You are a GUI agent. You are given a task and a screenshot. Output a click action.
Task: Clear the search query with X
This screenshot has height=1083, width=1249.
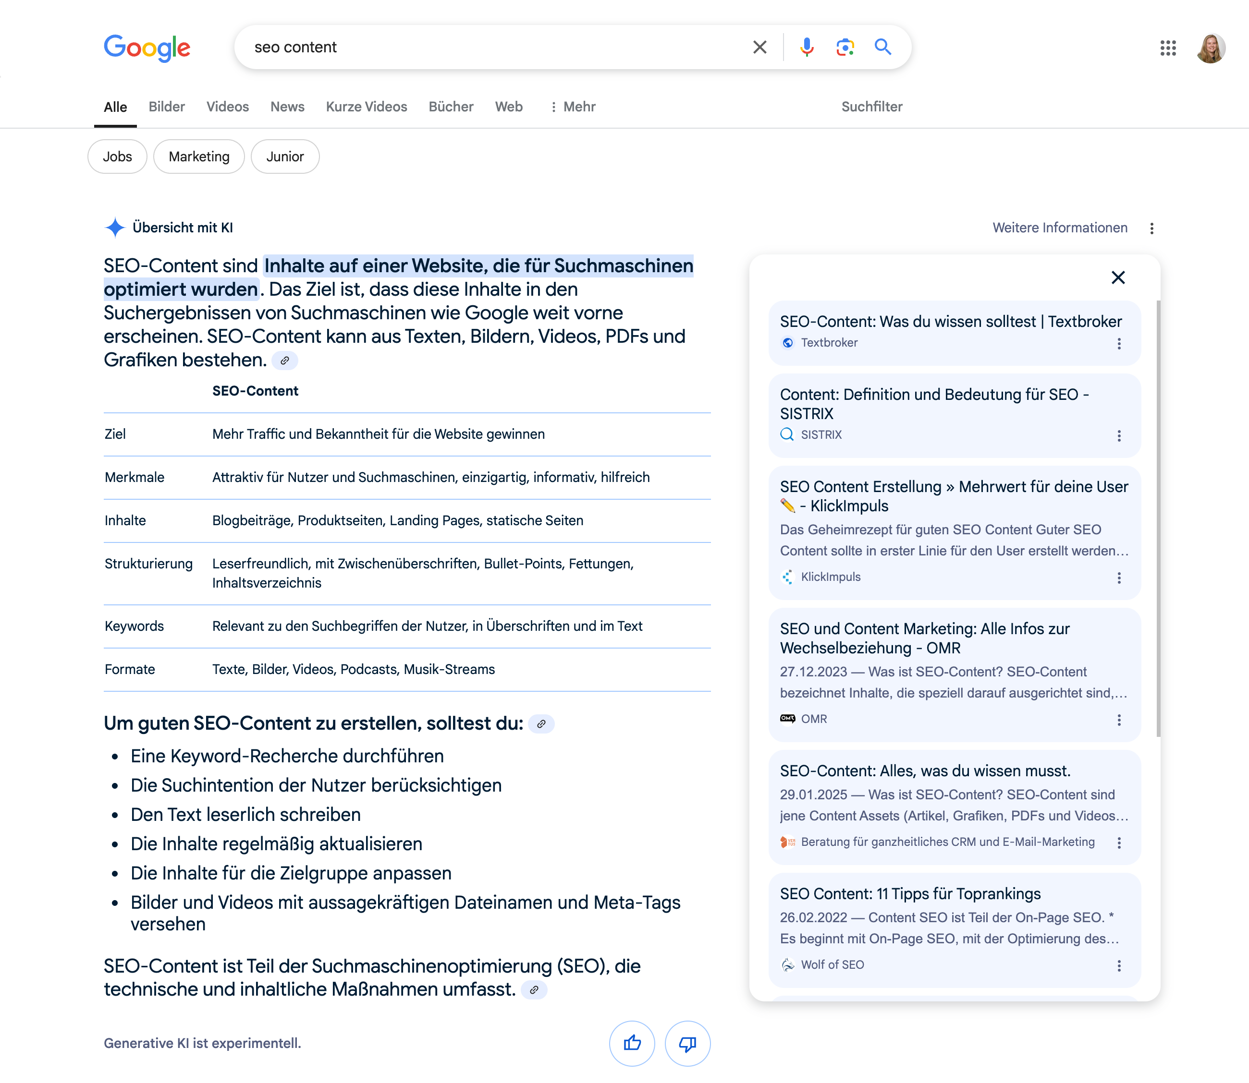759,47
